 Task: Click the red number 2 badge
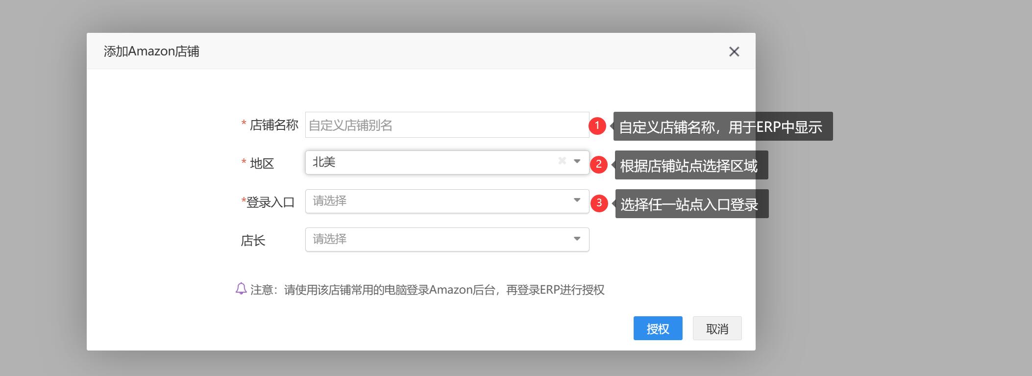pos(598,165)
